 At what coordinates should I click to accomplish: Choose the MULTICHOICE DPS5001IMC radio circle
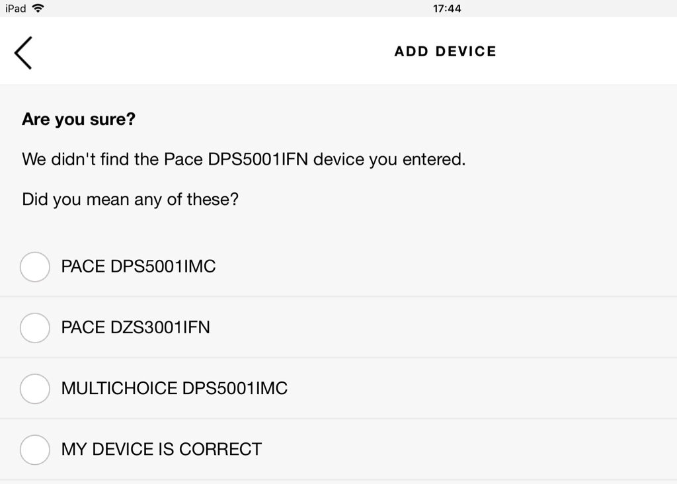35,388
